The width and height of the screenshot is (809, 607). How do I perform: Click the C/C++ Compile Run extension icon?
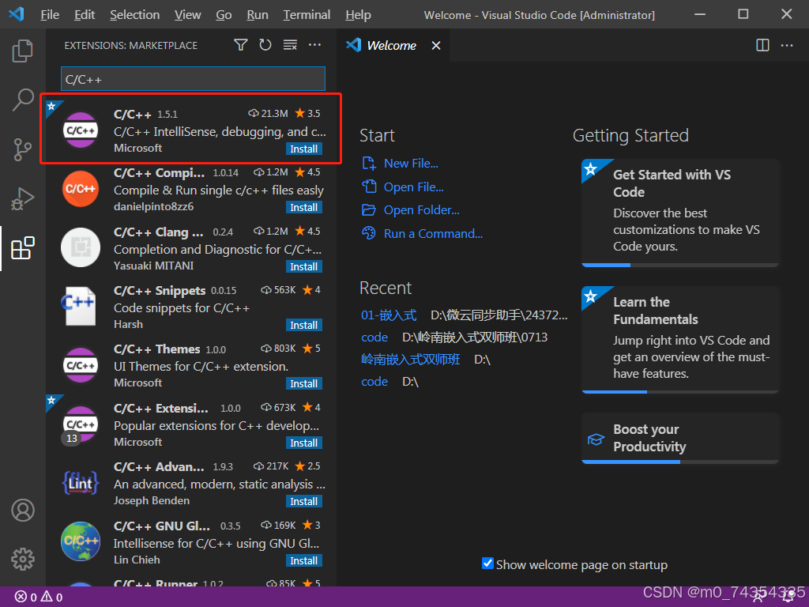tap(81, 189)
